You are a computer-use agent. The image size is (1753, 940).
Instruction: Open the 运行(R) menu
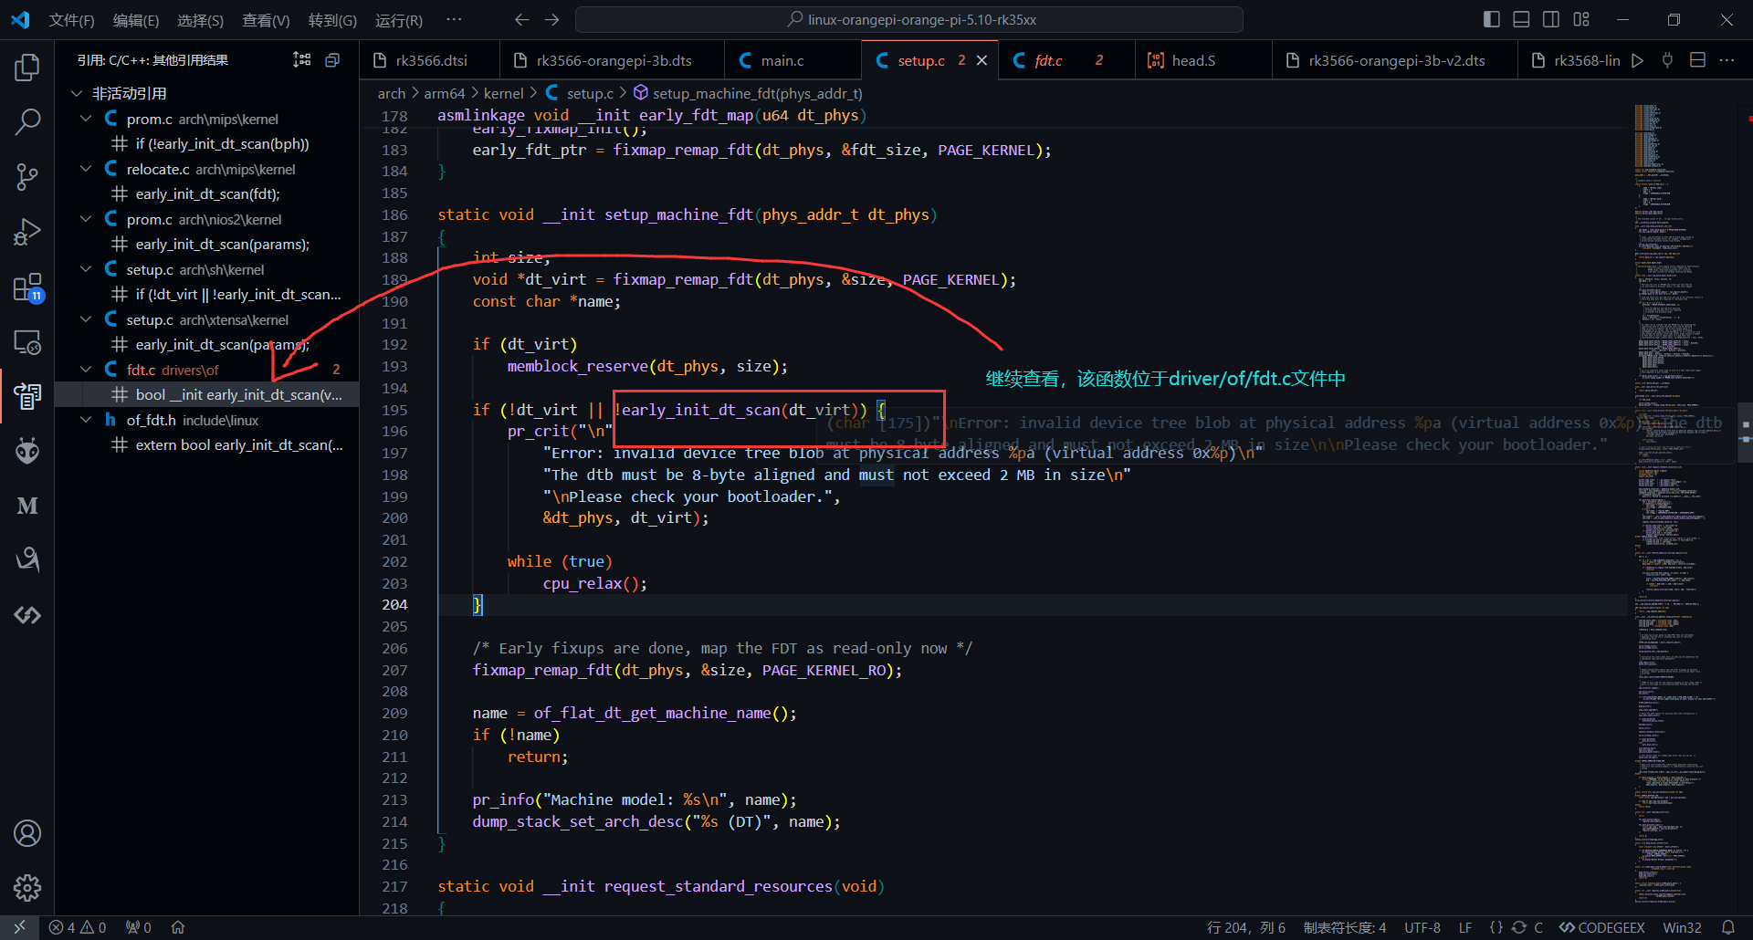pyautogui.click(x=399, y=20)
